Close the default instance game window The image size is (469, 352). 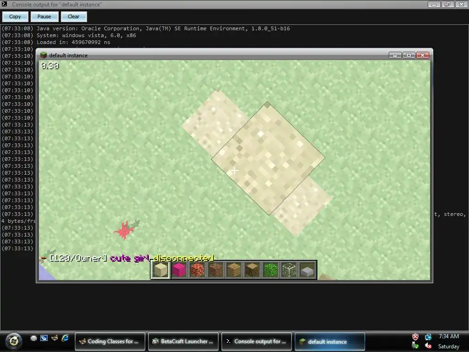(x=422, y=55)
